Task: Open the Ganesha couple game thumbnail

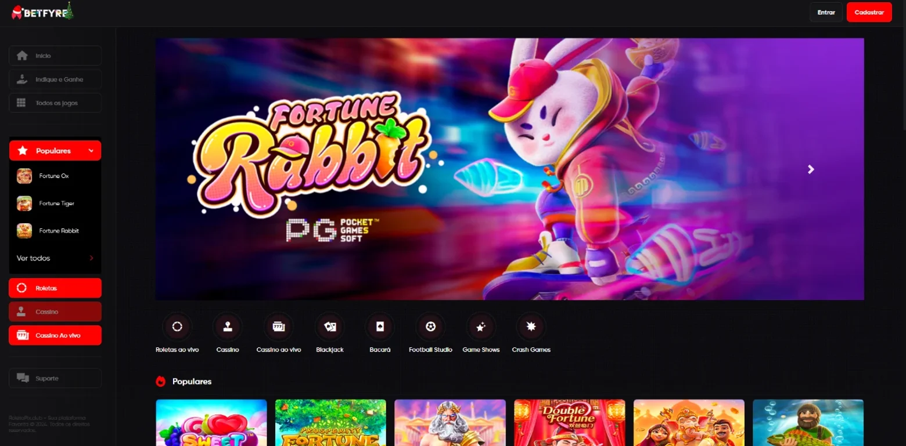Action: pyautogui.click(x=689, y=423)
